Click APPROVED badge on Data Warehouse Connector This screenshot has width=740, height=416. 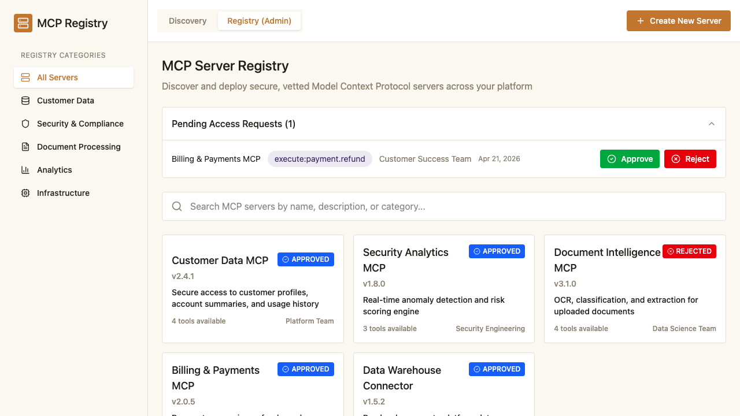pos(497,369)
